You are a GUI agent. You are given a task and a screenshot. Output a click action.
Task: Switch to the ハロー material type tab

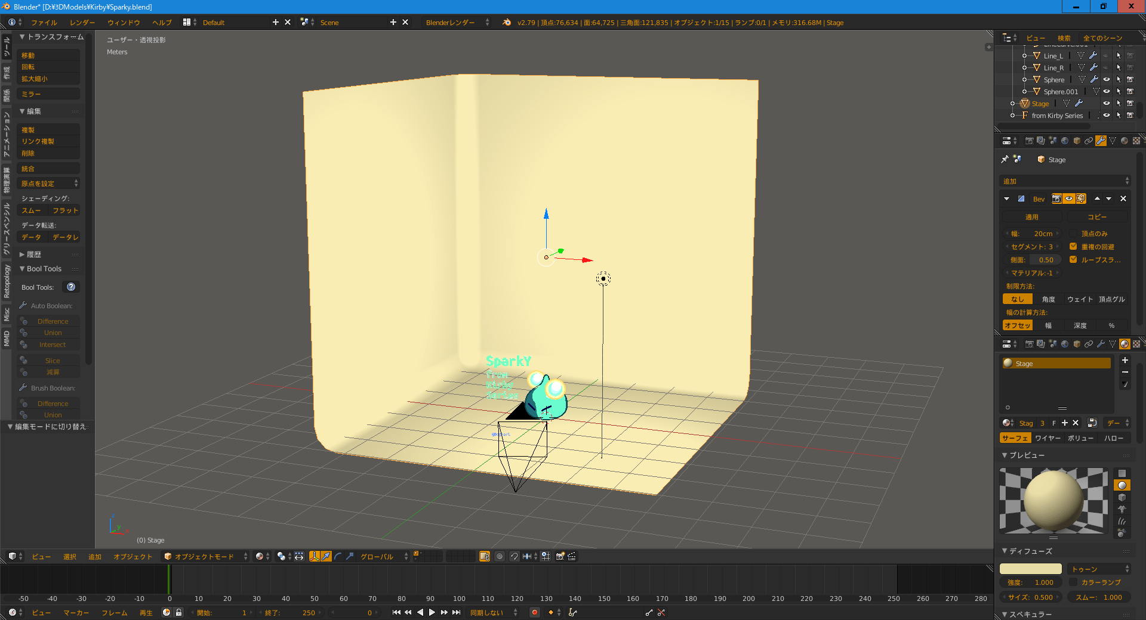pos(1114,438)
